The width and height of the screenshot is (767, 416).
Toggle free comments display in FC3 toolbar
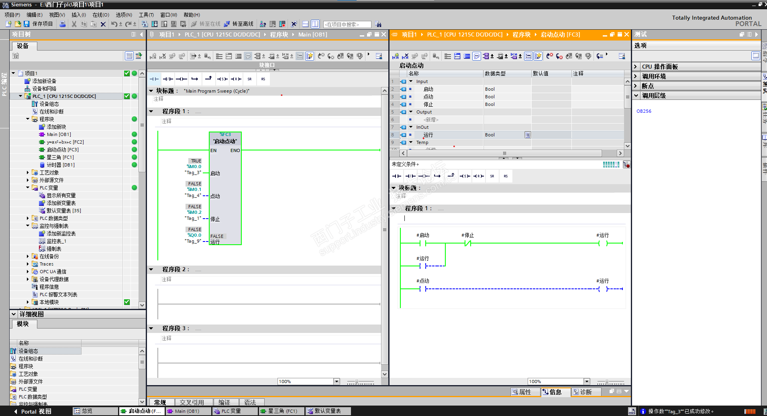477,56
